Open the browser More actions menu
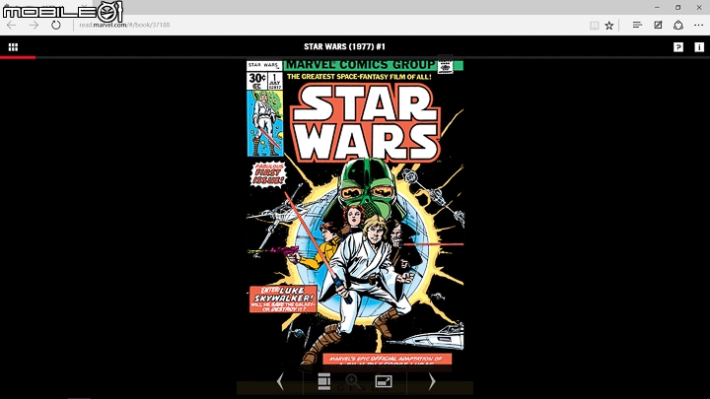The image size is (710, 399). 699,25
